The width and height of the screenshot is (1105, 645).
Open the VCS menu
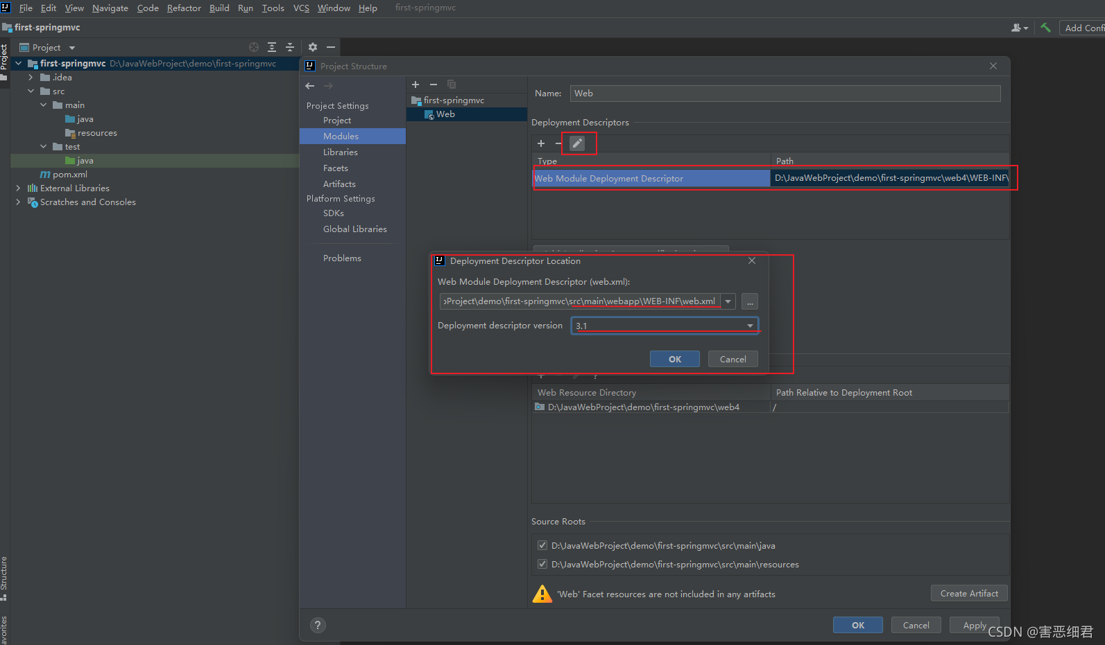click(301, 8)
